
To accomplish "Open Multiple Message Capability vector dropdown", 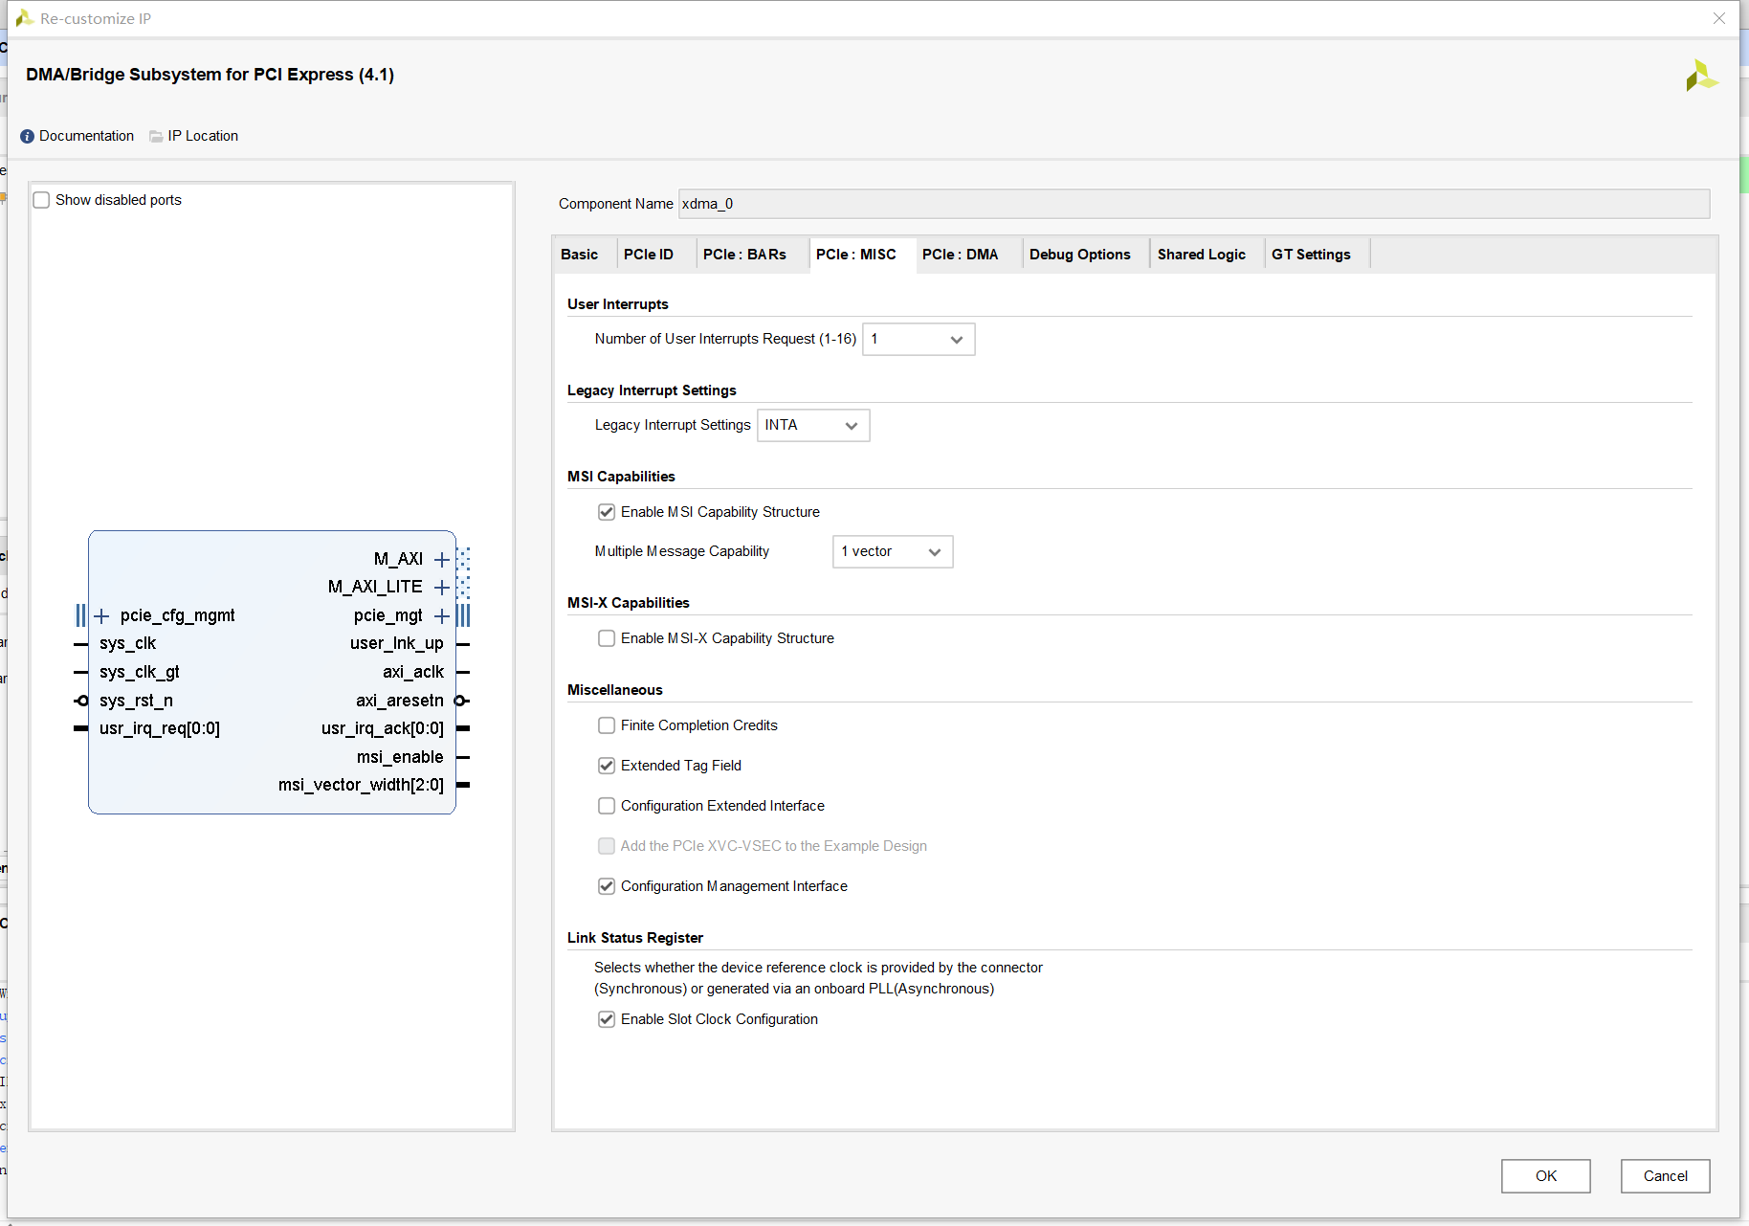I will click(893, 552).
